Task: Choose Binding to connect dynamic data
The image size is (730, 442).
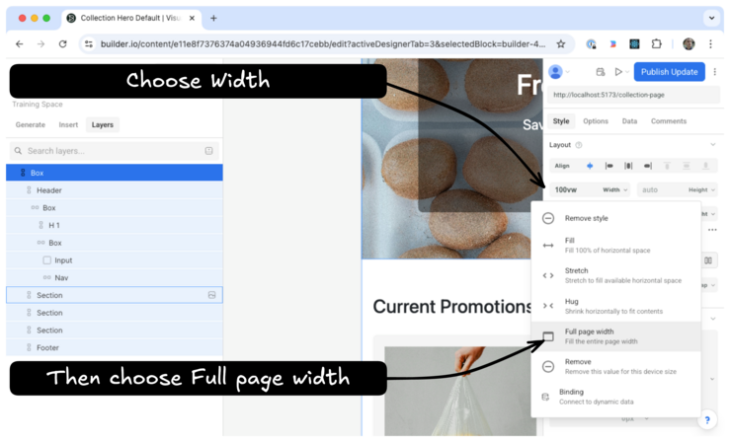Action: (x=616, y=397)
